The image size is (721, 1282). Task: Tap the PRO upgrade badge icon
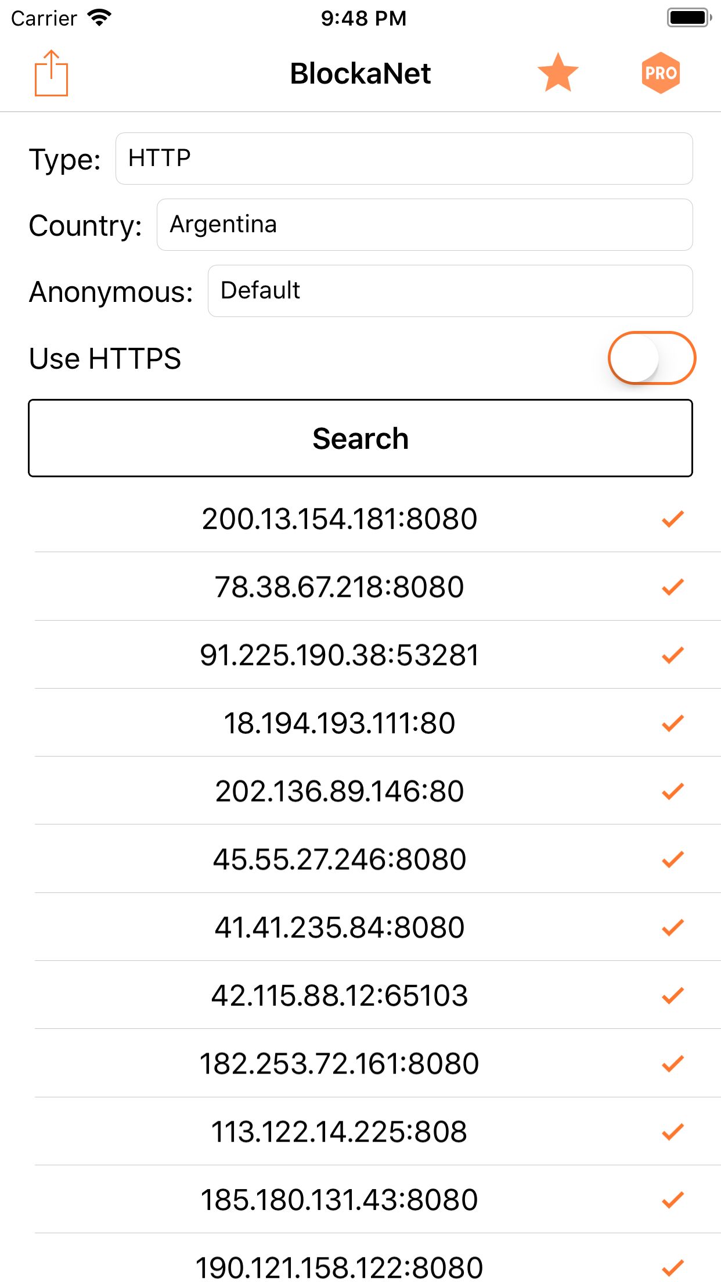click(x=661, y=73)
